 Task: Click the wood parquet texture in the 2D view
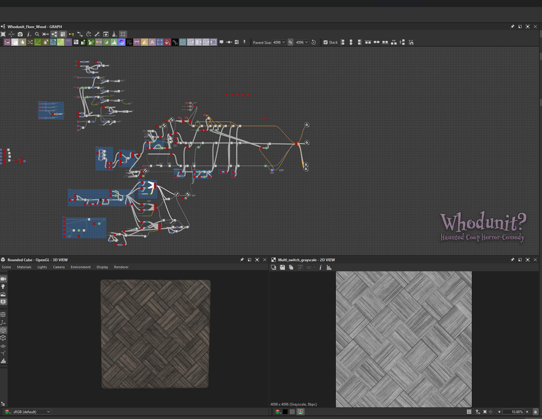coord(404,339)
